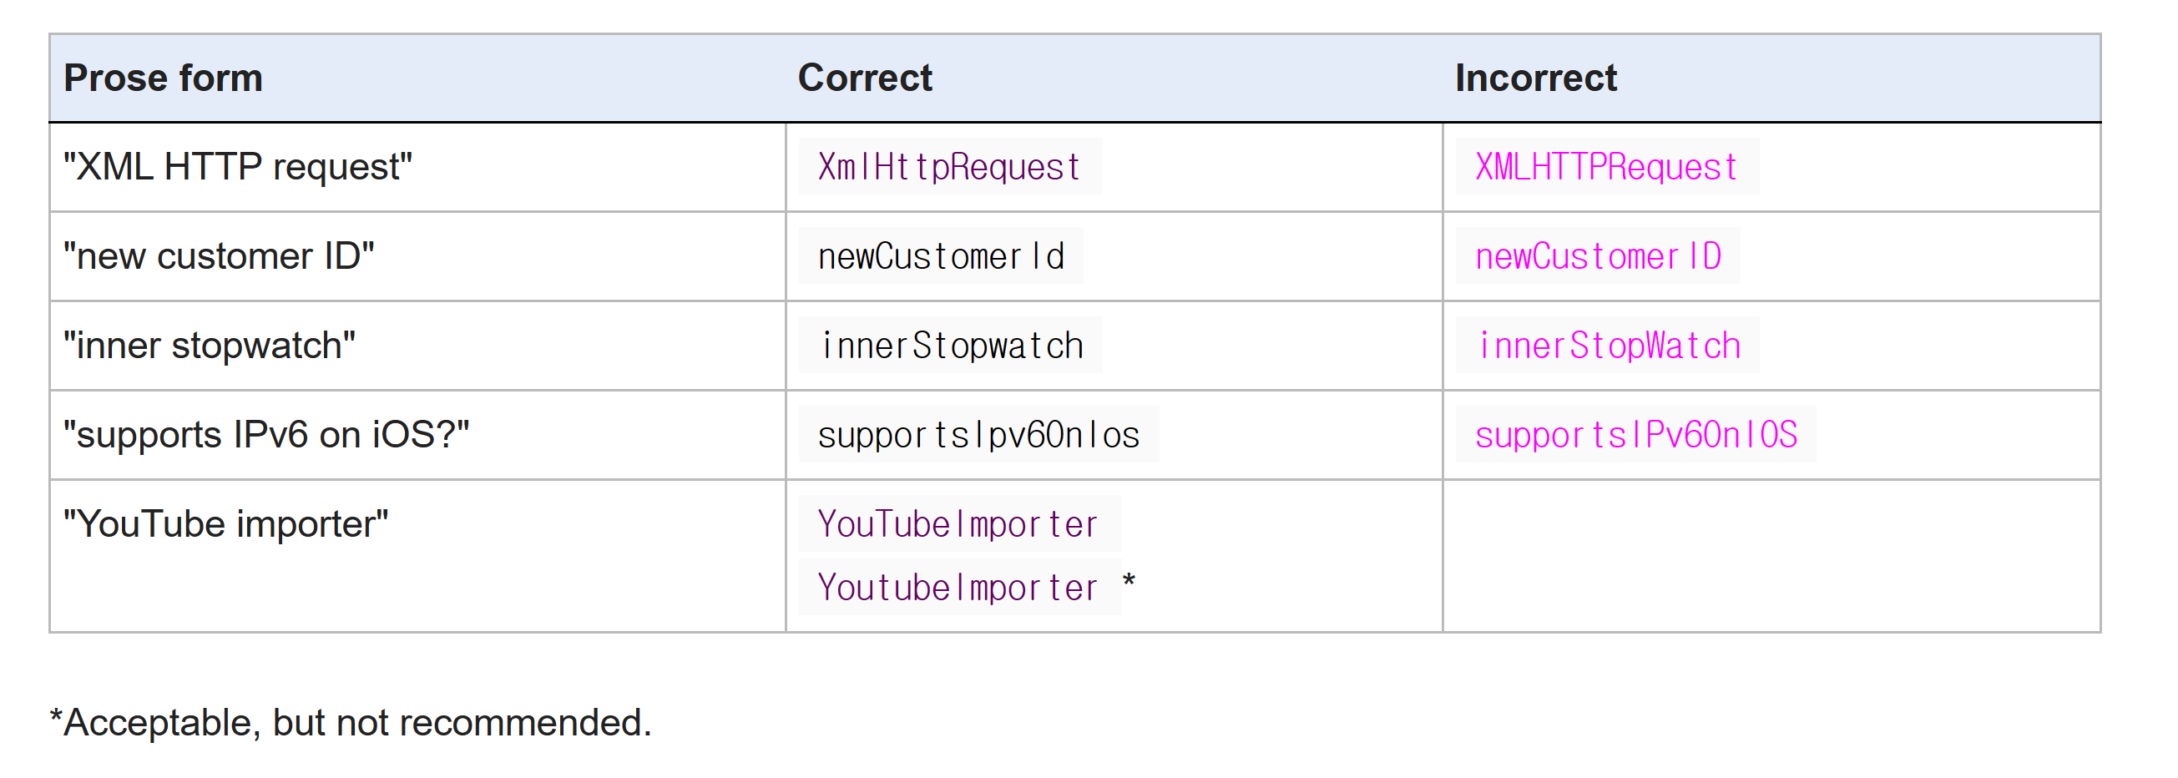
Task: Click the incorrect supportsIPv6OnIOS snippet
Action: [x=1635, y=435]
